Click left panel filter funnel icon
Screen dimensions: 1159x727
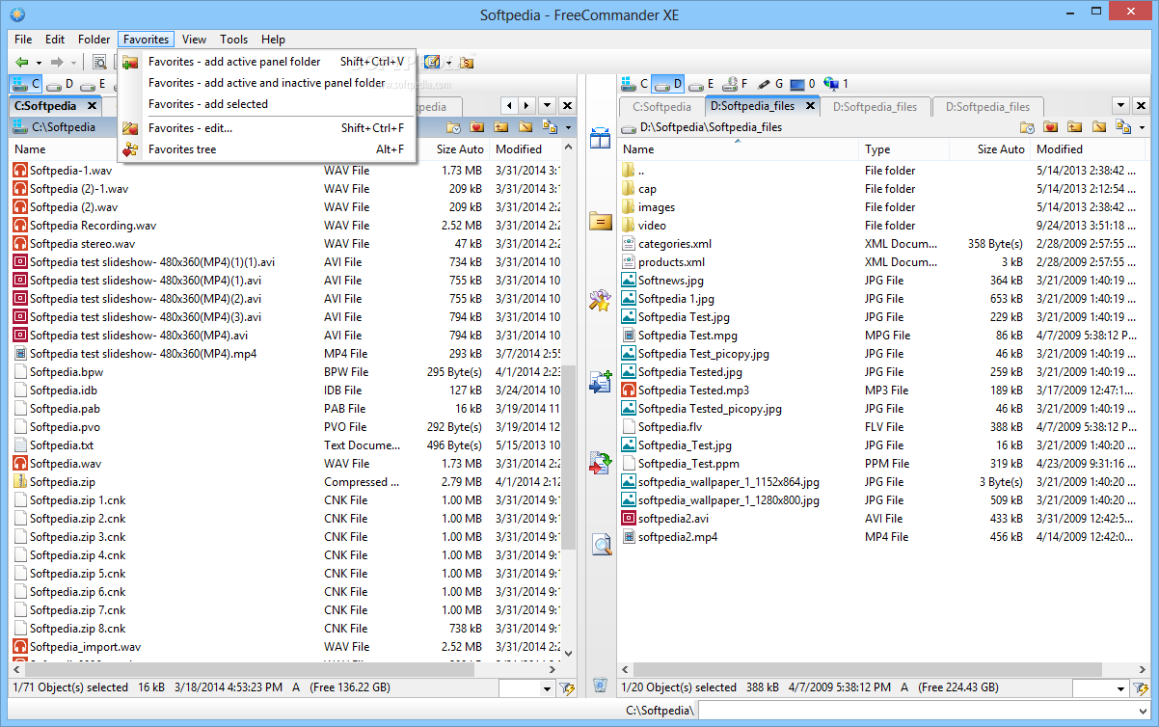pyautogui.click(x=567, y=688)
